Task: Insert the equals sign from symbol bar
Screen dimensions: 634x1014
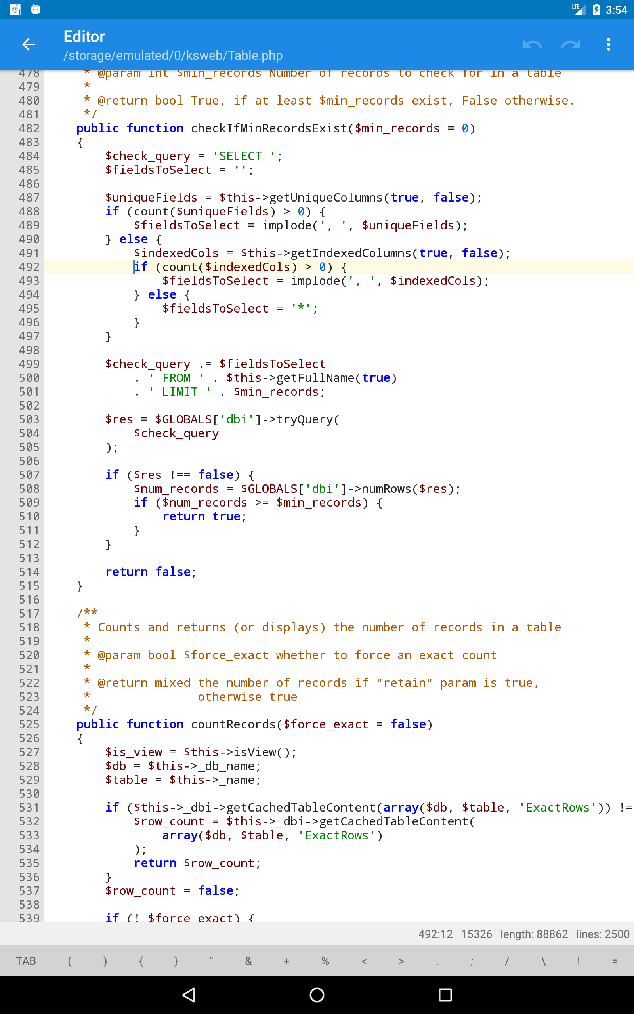Action: 614,961
